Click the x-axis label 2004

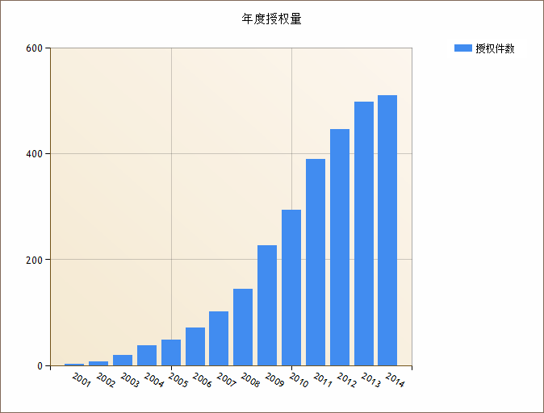[154, 380]
